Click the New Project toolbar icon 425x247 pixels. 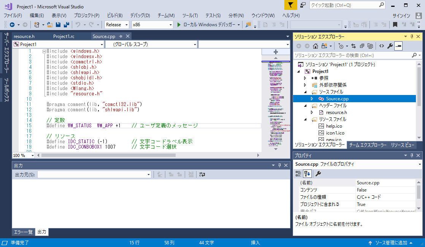36,25
